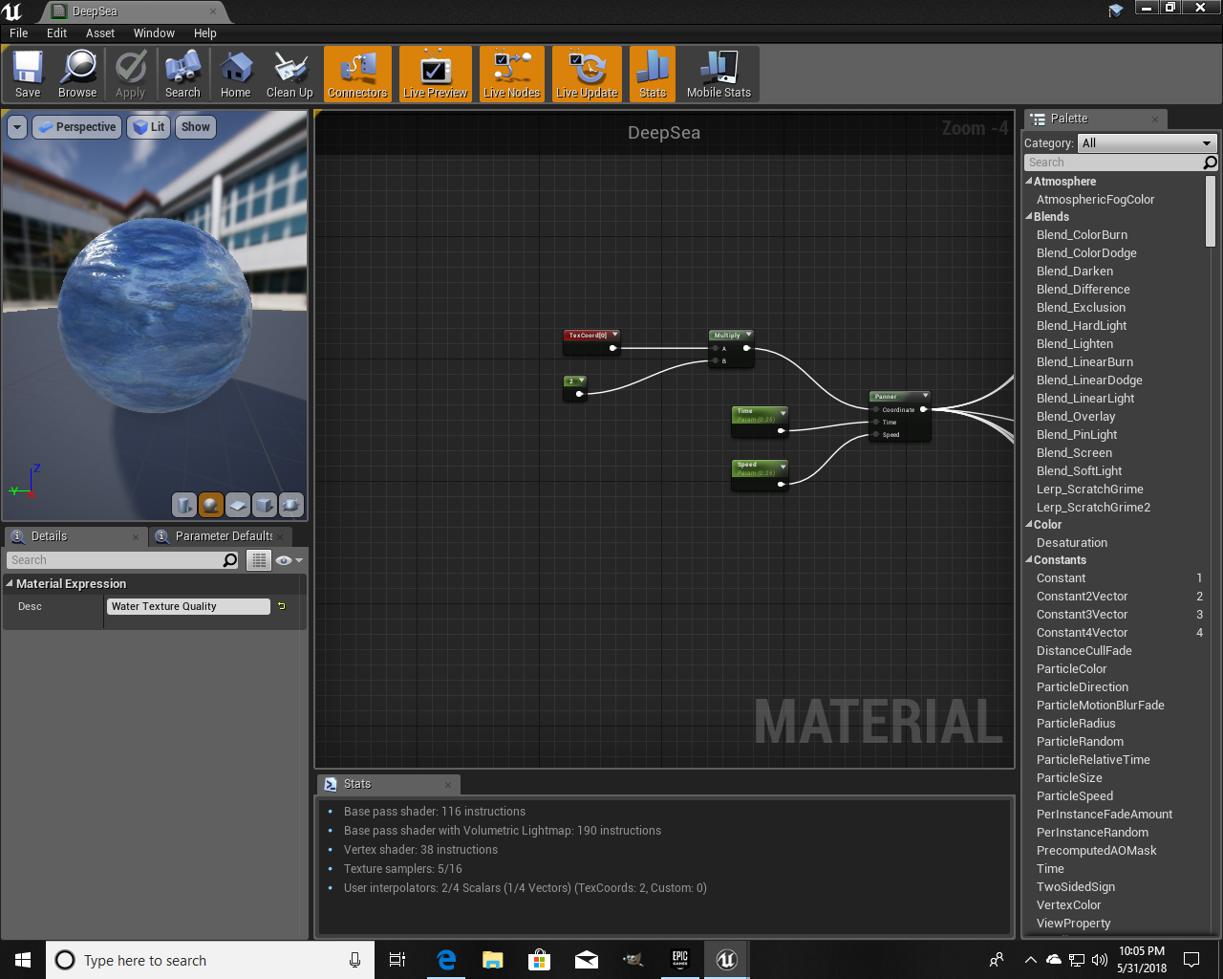Screen dimensions: 1223x979
Task: Click the Desc text field
Action: 188,606
